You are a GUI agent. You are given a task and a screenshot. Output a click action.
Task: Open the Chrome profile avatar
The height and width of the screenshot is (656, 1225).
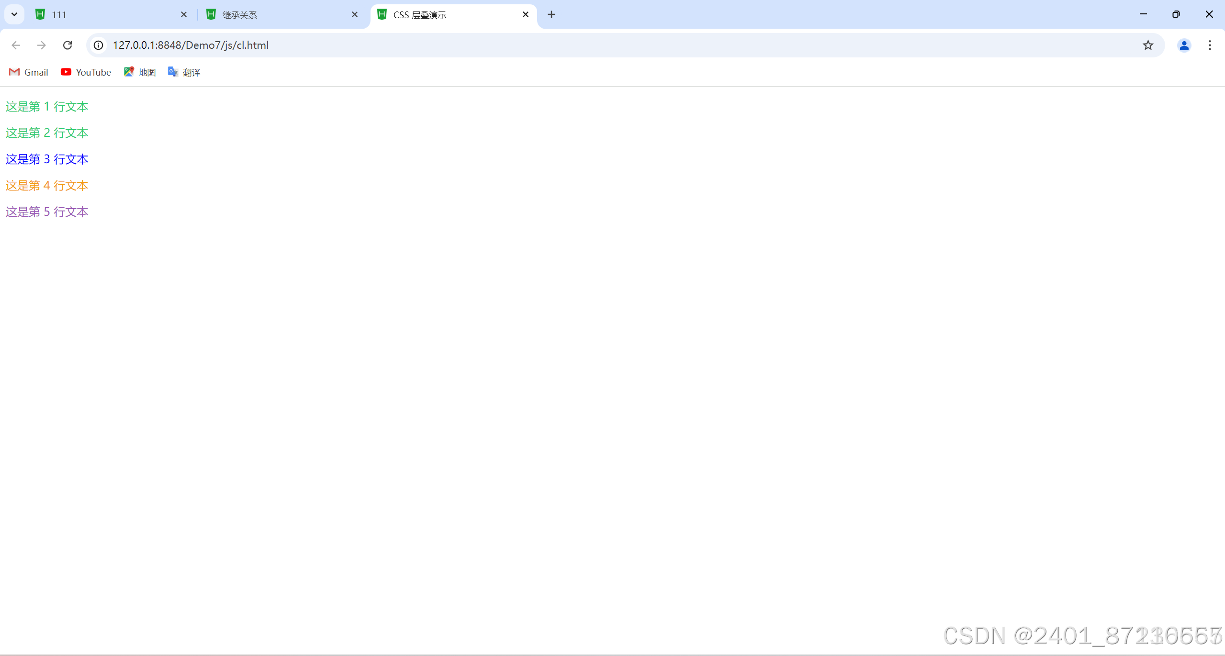pyautogui.click(x=1184, y=45)
